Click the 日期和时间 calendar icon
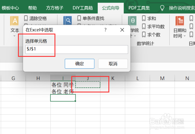This screenshot has height=134, width=195. point(180,21)
